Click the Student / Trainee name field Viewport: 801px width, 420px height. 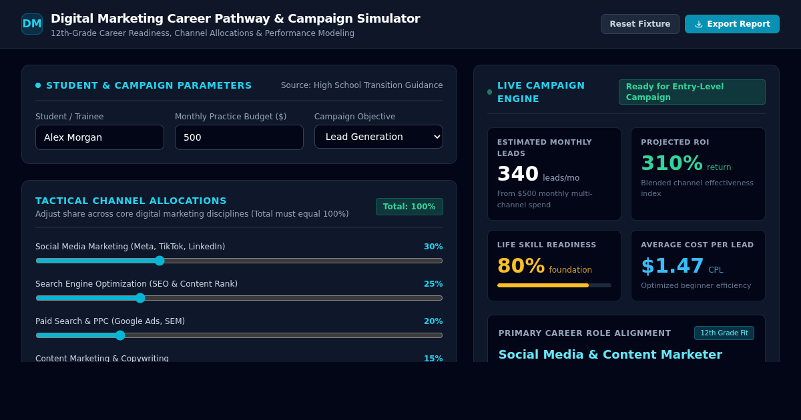pos(99,137)
